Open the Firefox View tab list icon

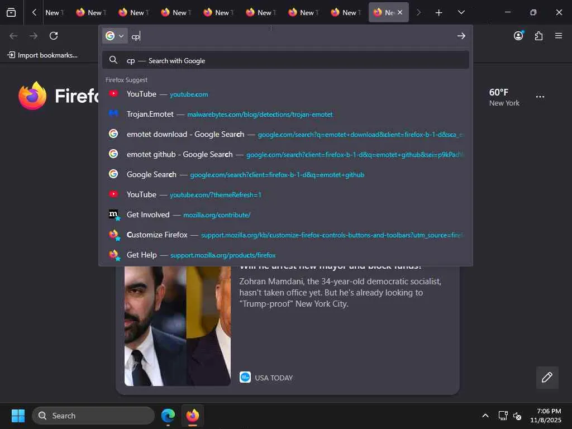click(11, 12)
